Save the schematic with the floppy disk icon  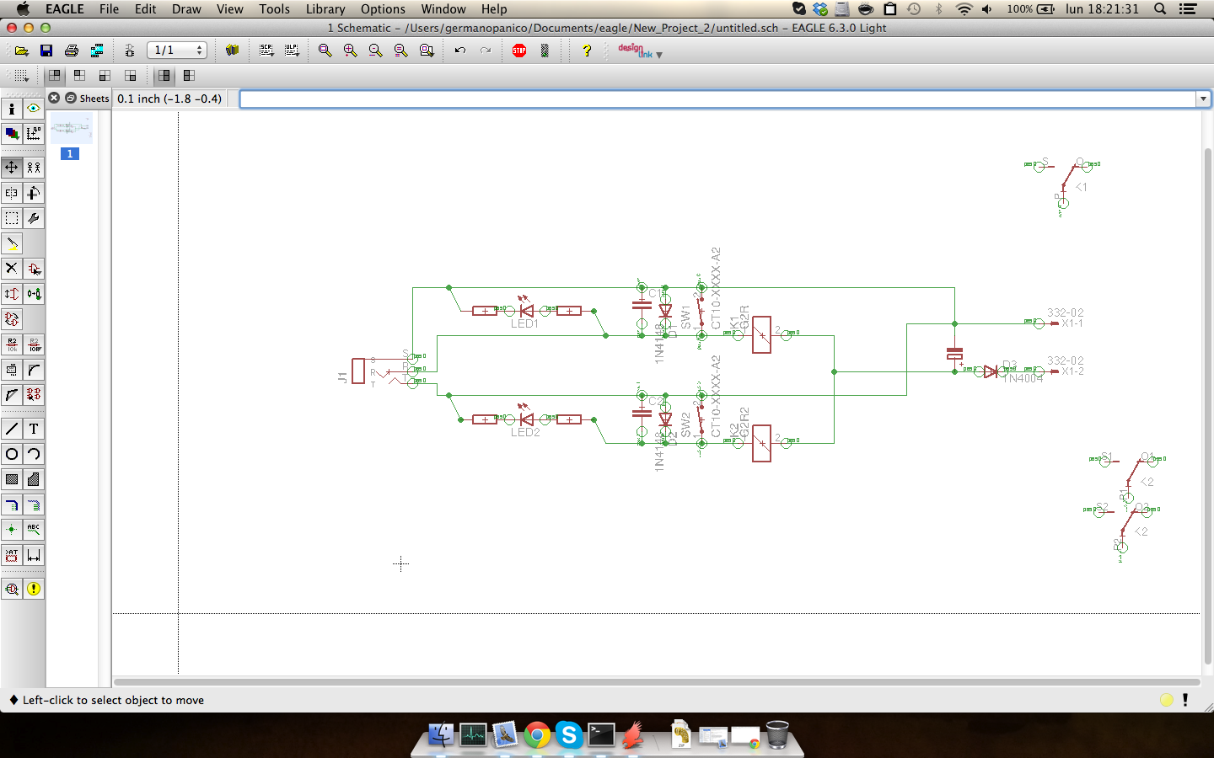(x=46, y=51)
